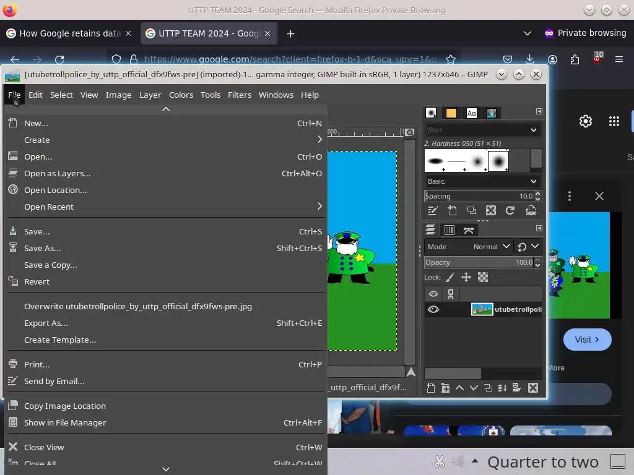Screen dimensions: 634x475
Task: Open the Brushes tab in the dock
Action: pos(431,113)
